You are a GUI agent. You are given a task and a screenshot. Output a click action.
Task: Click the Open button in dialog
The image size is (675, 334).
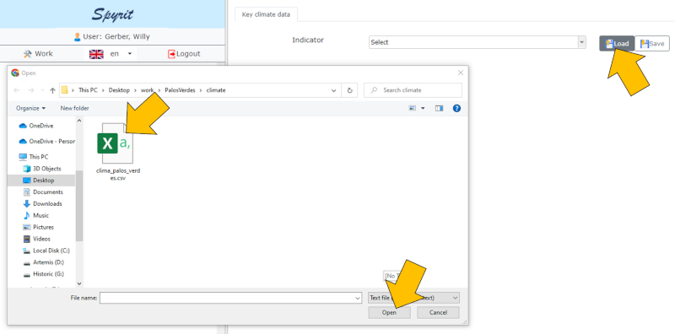[389, 312]
